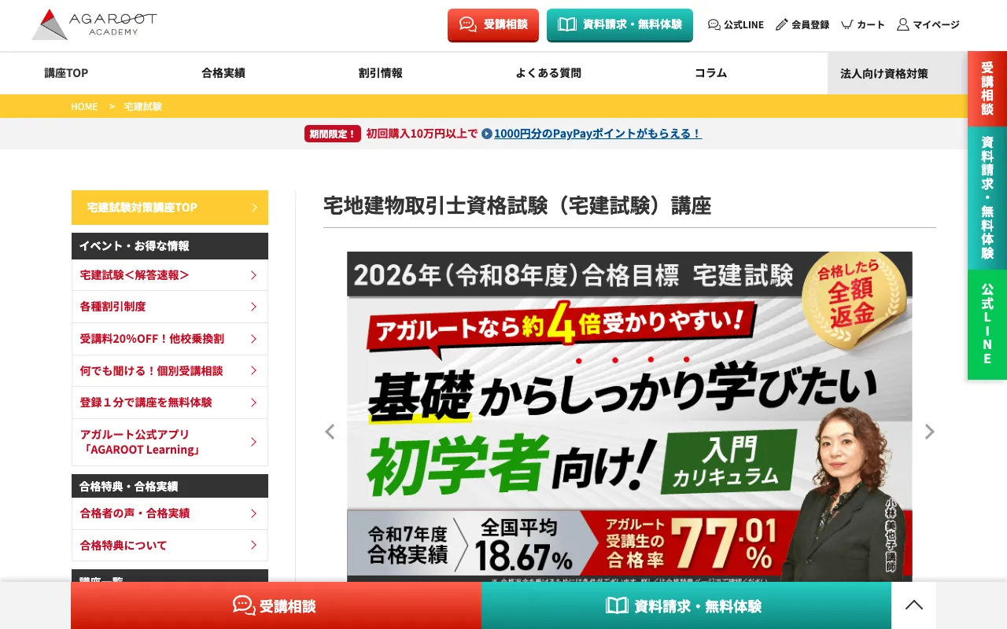Click the page title 宅地建物取引士資格試験 heading

coord(517,206)
